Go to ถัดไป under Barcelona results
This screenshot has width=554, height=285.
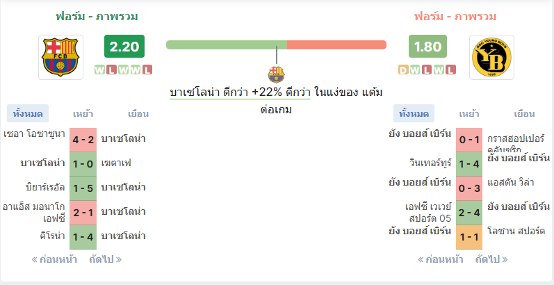point(105,259)
